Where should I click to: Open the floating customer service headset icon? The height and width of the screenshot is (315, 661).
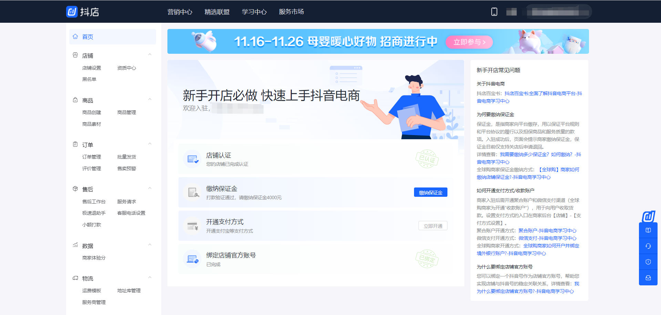[648, 246]
